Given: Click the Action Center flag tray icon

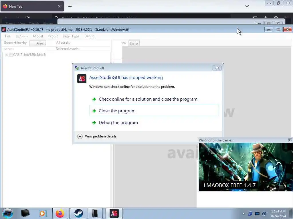Looking at the screenshot, I should pos(250,214).
